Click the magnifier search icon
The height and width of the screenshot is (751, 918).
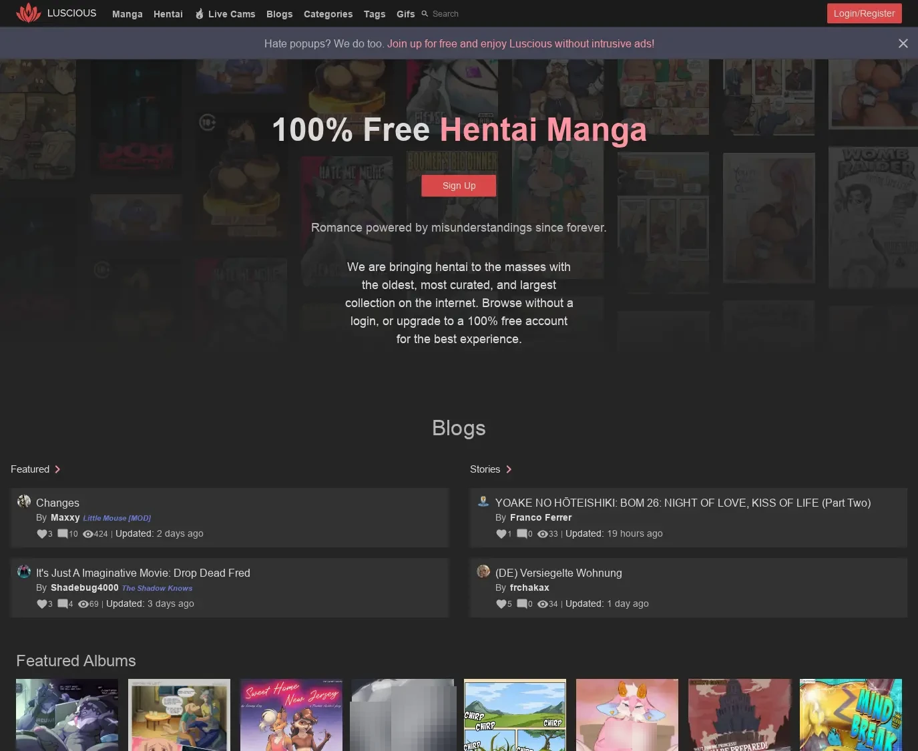coord(425,13)
